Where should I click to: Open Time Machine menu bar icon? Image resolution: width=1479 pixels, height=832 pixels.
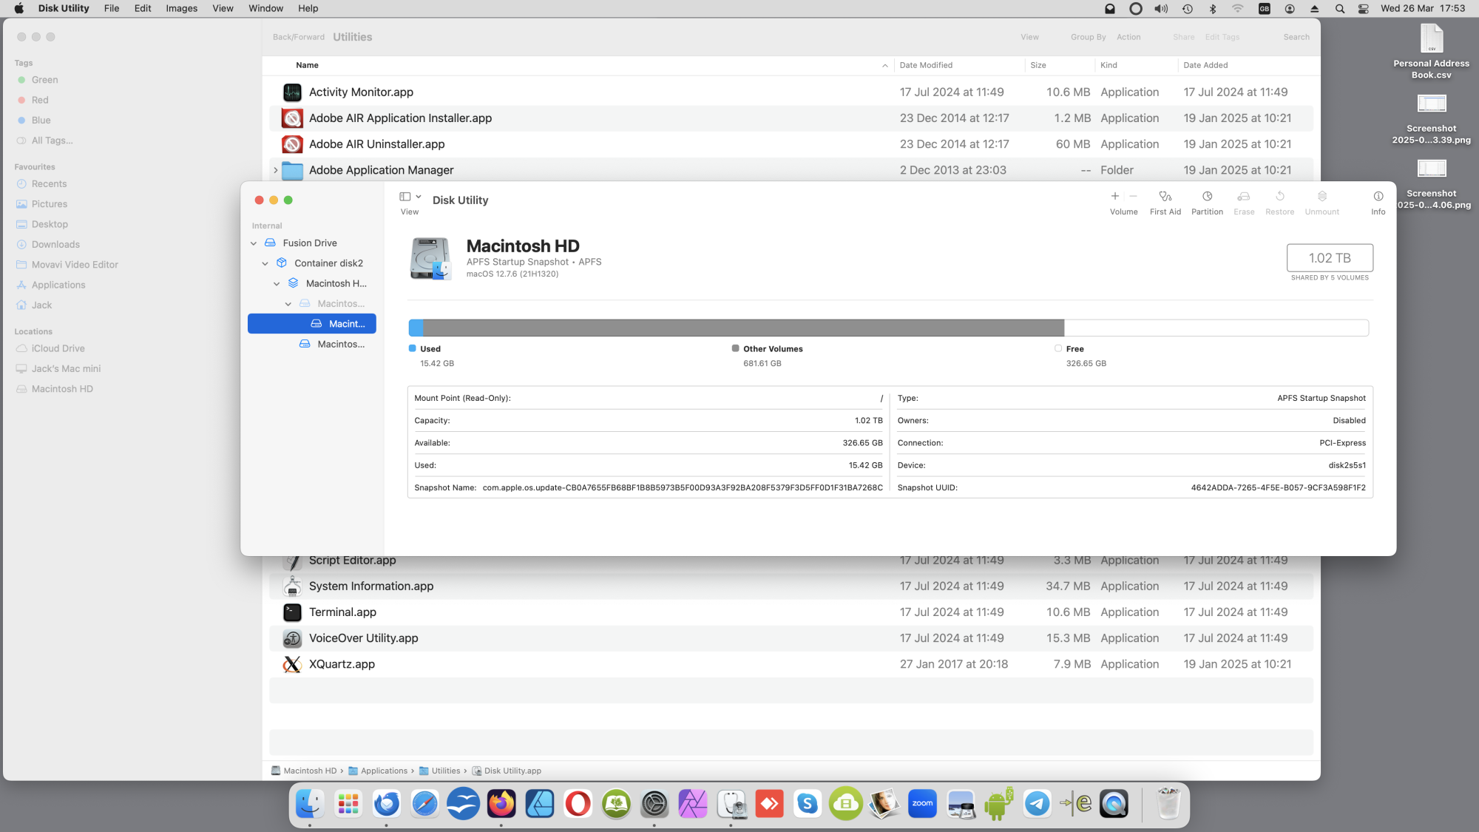tap(1187, 9)
